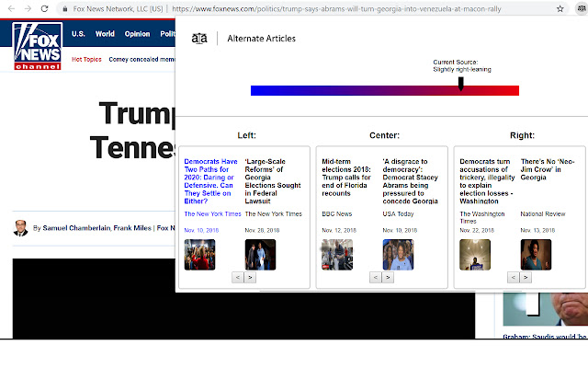Screen dimensions: 588x368
Task: Click The New York Times source under Nov. 28
Action: (x=274, y=214)
